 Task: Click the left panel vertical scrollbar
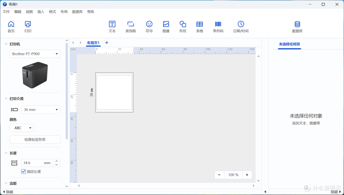[67, 91]
